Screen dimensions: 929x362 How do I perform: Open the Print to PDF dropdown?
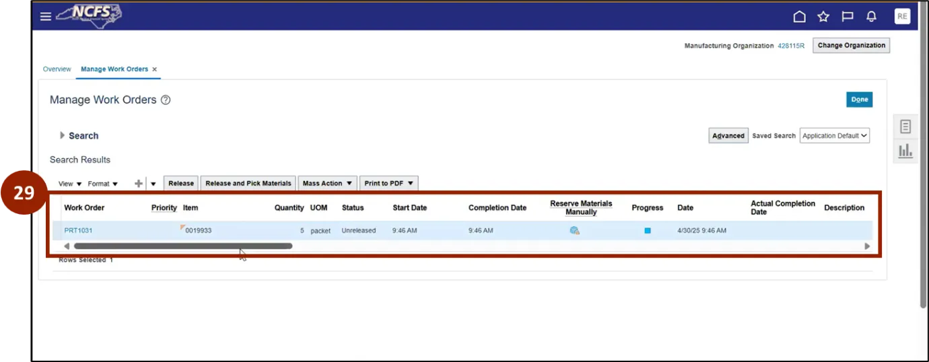click(x=389, y=183)
